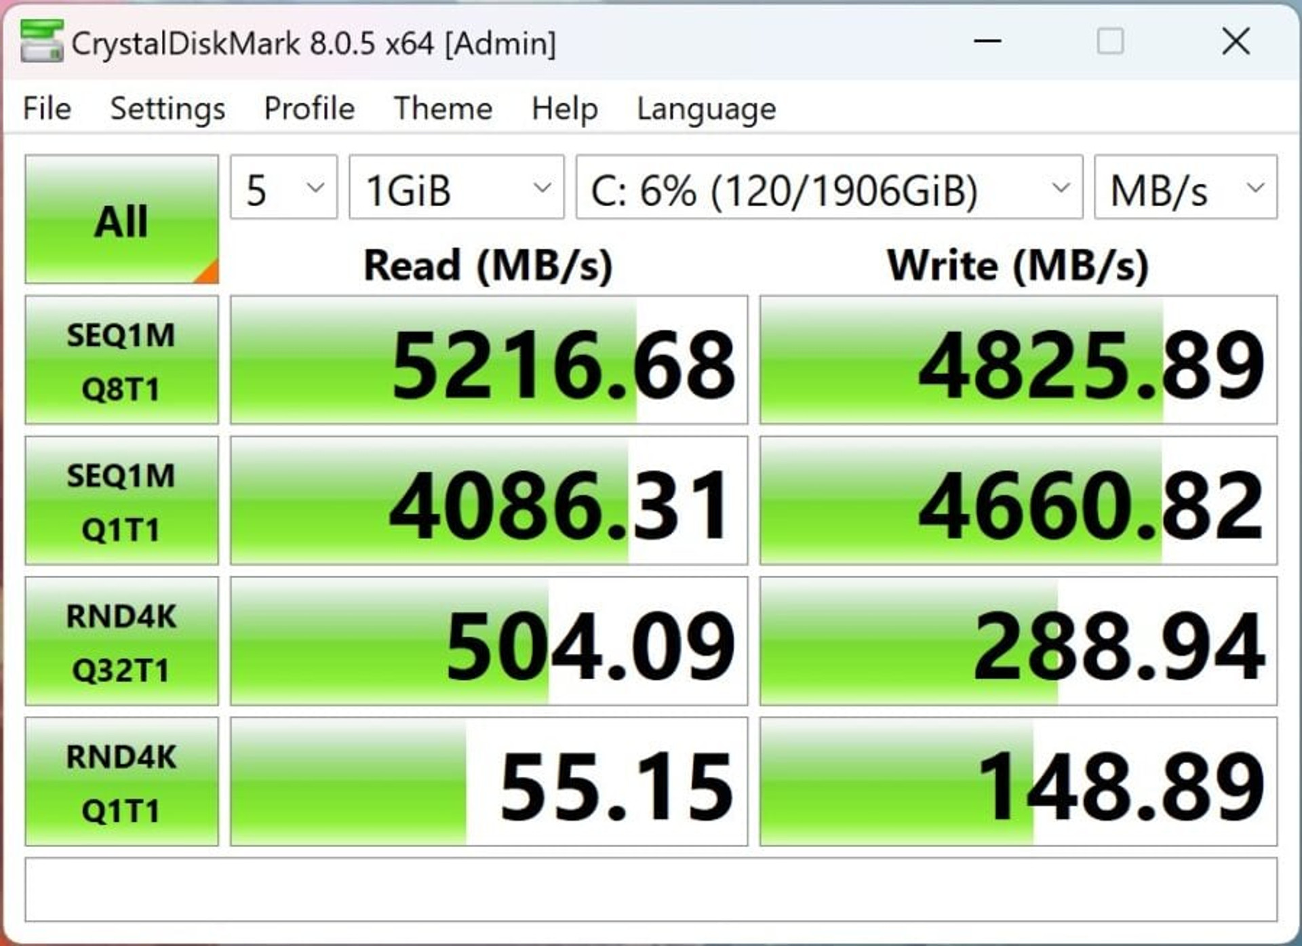Click the 5216.68 sequential read result

[x=489, y=360]
